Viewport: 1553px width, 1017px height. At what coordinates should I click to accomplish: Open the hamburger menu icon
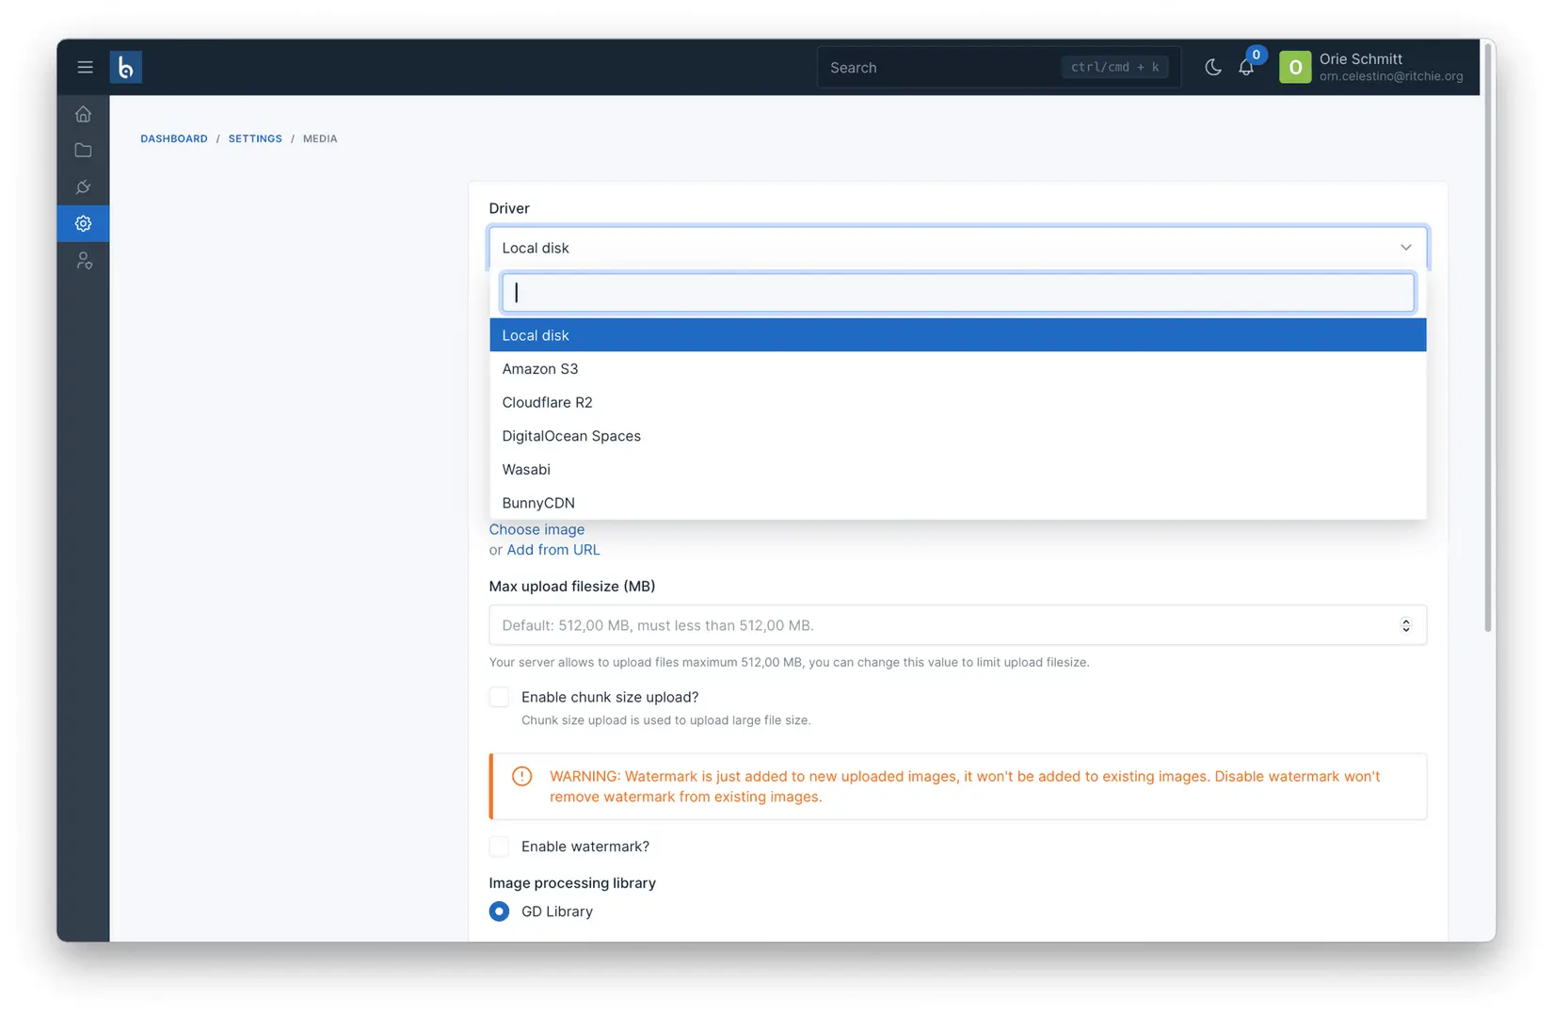pyautogui.click(x=85, y=67)
